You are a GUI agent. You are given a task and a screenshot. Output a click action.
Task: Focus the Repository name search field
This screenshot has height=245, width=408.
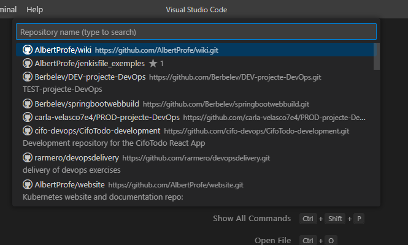tap(196, 32)
